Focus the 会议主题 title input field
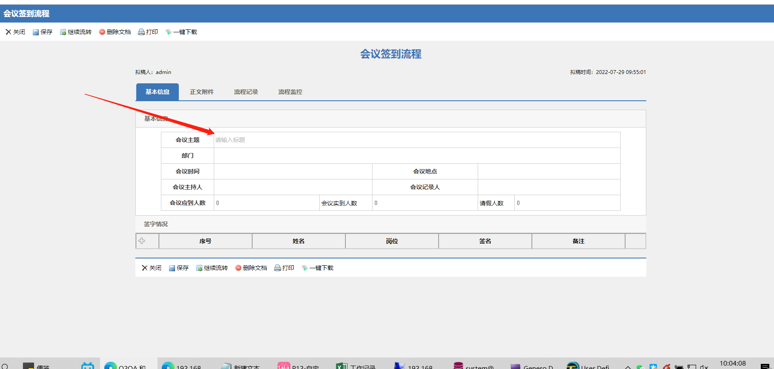Screen dimensions: 774x369 click(x=417, y=140)
